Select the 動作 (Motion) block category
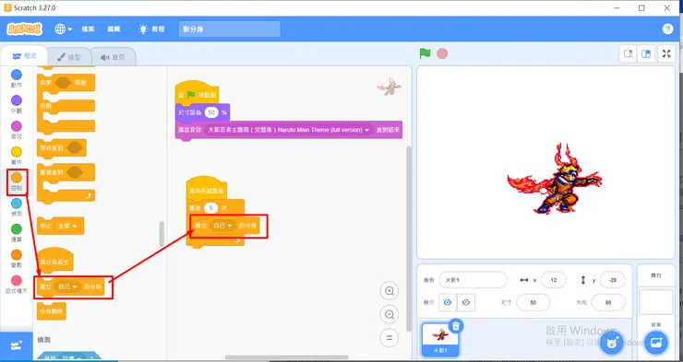 16,78
